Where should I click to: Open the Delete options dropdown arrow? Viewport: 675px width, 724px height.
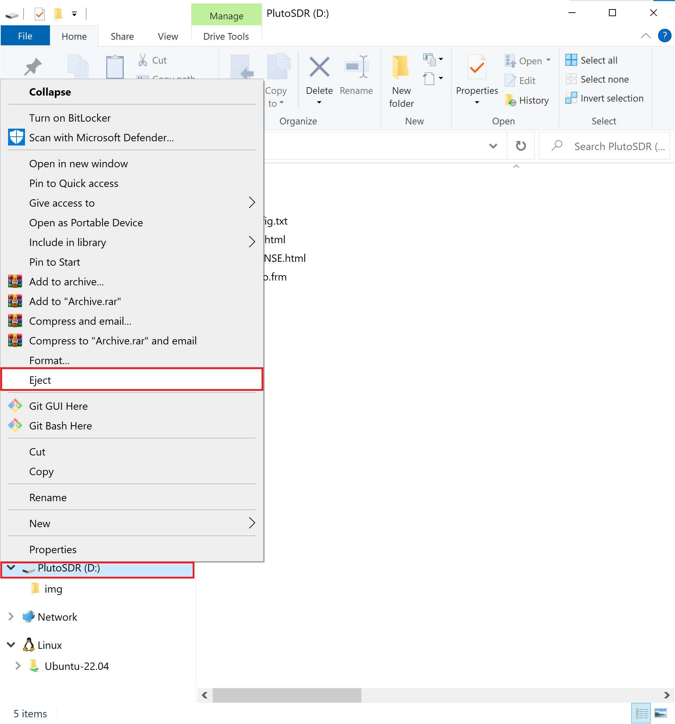coord(319,103)
